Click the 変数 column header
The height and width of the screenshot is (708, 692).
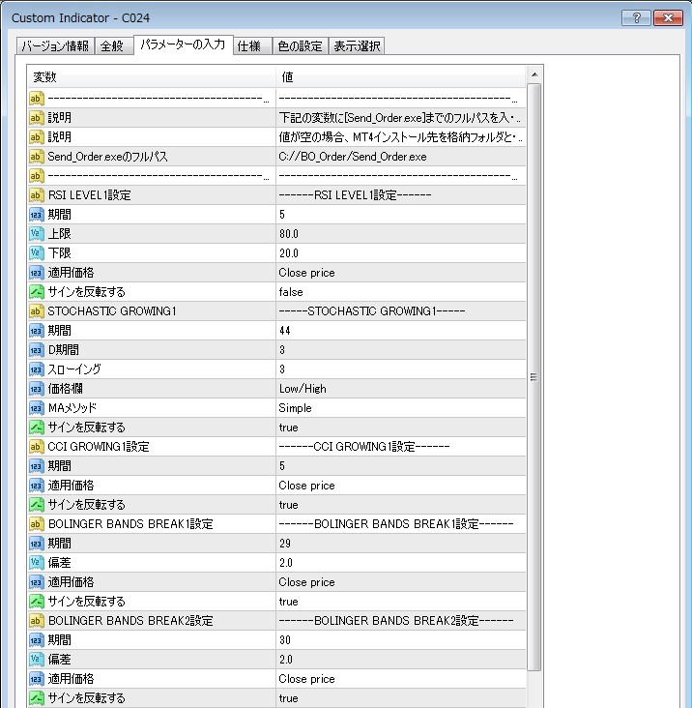pos(151,77)
